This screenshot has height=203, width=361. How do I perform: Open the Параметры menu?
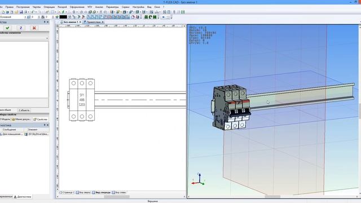click(112, 7)
